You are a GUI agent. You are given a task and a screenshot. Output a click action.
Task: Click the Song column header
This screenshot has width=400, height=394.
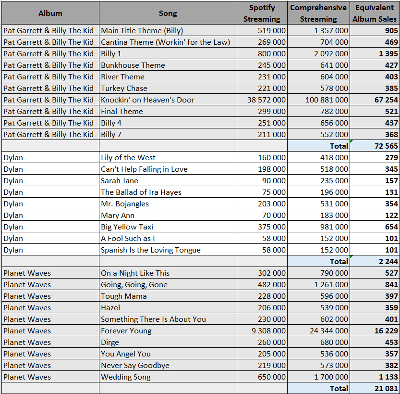[168, 13]
